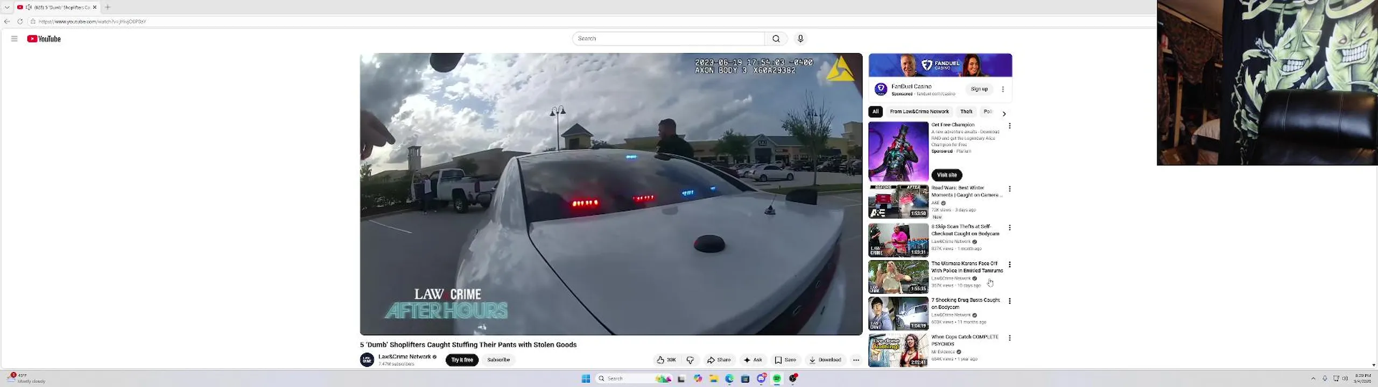Click the video title '5 Dumb Shoplifters'
The height and width of the screenshot is (387, 1378).
click(x=468, y=345)
